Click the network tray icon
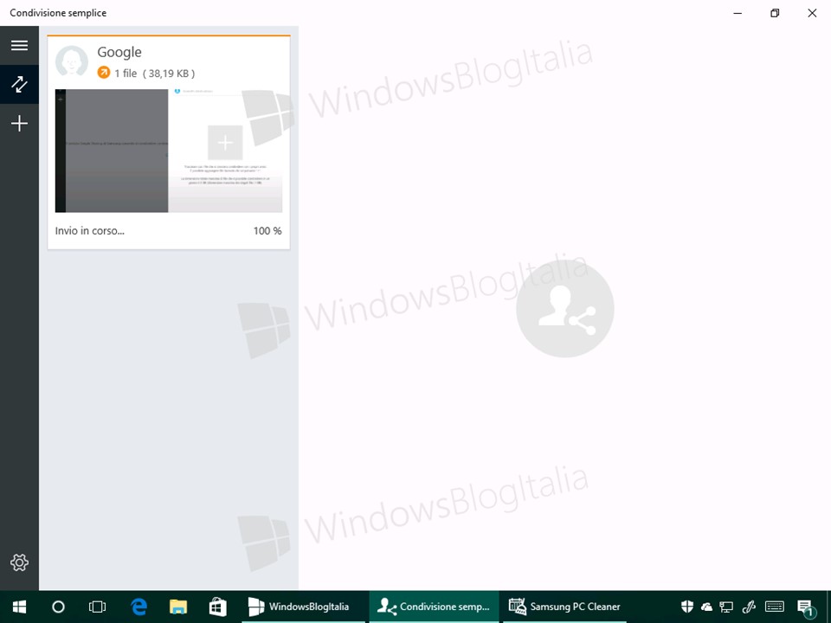Image resolution: width=831 pixels, height=623 pixels. [726, 607]
